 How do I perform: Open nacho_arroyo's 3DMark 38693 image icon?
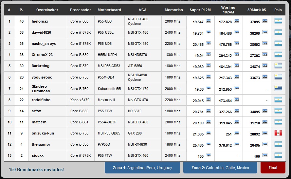click(264, 44)
